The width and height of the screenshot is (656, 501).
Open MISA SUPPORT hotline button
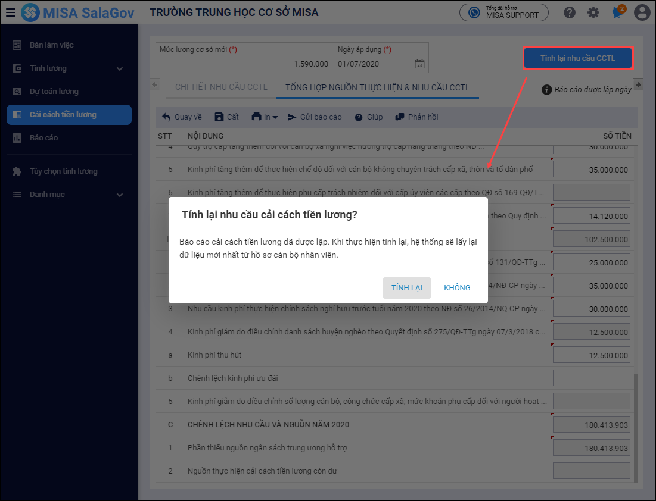tap(504, 12)
